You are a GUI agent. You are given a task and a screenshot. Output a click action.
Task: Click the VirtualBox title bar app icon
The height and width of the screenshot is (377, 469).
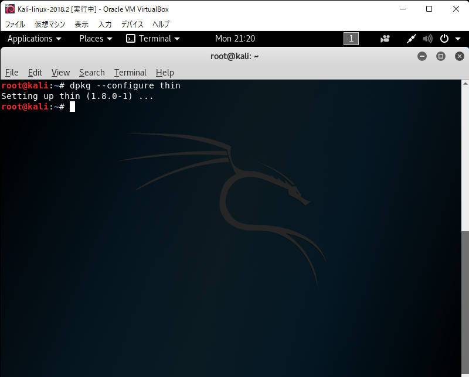[9, 9]
